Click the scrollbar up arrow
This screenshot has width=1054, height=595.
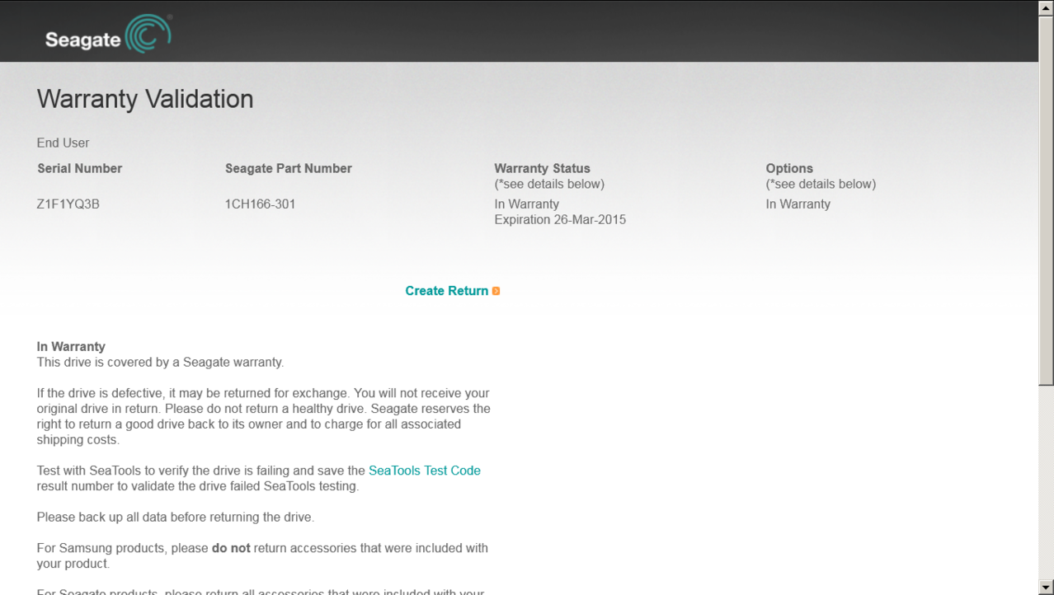tap(1047, 7)
